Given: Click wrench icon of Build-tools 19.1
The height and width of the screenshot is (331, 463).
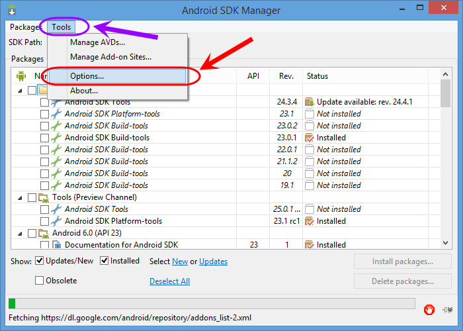Looking at the screenshot, I should (x=56, y=185).
